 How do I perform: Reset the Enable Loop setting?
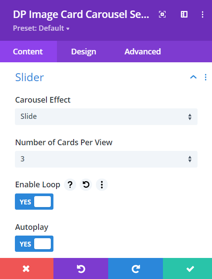click(x=86, y=185)
